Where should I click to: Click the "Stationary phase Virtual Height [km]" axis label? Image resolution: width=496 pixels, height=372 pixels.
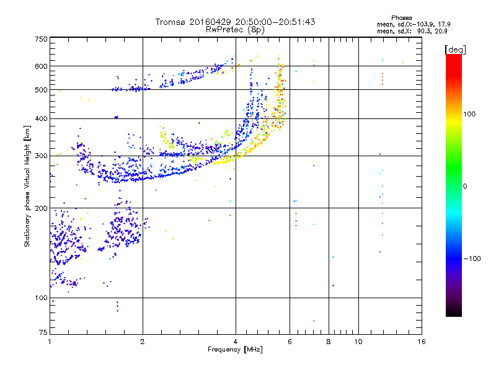coord(27,186)
